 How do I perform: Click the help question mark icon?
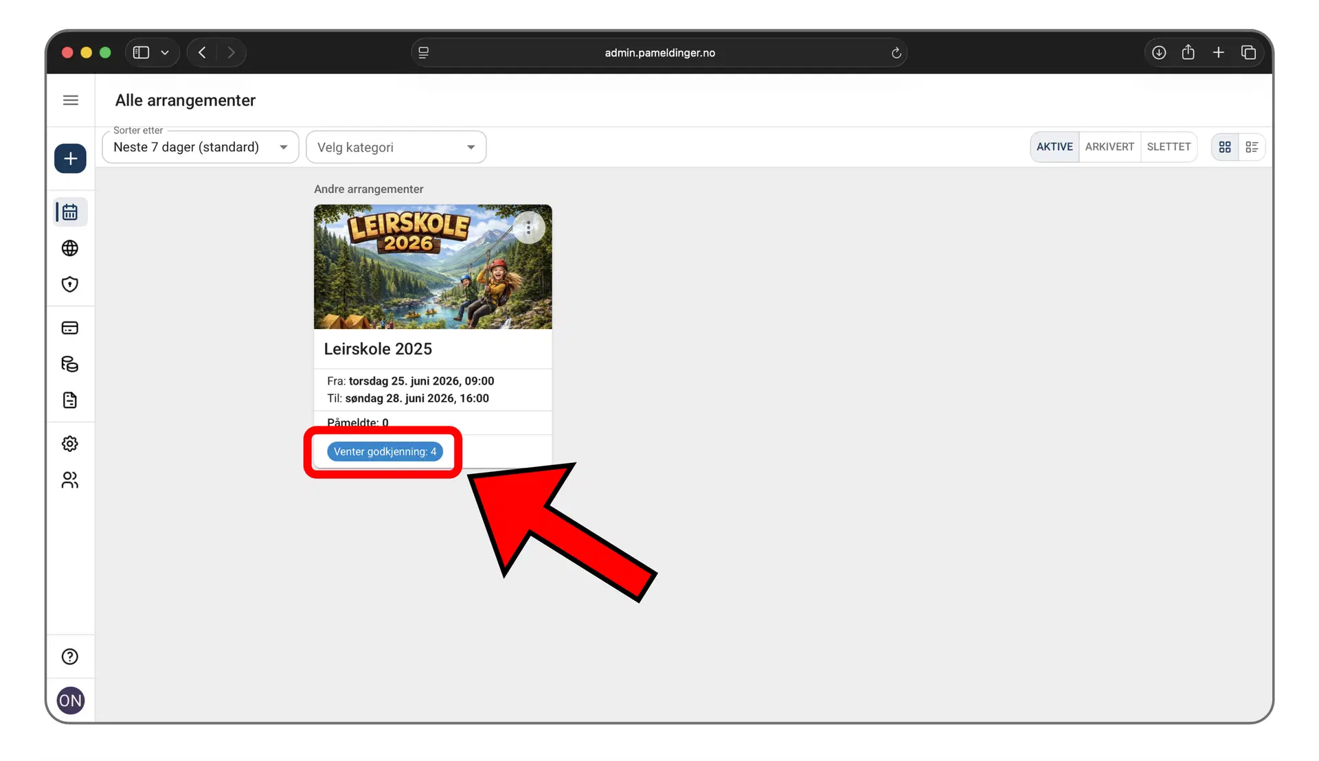(70, 657)
